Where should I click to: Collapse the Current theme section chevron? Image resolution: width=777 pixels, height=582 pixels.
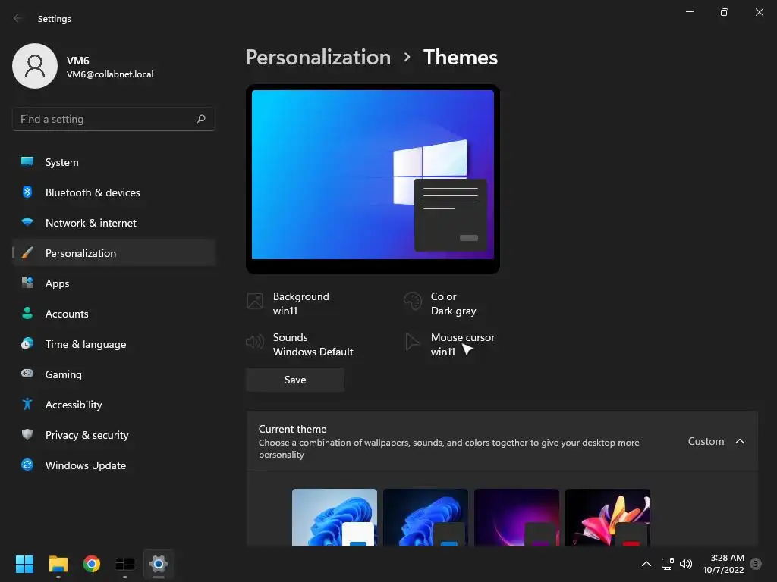(x=739, y=441)
